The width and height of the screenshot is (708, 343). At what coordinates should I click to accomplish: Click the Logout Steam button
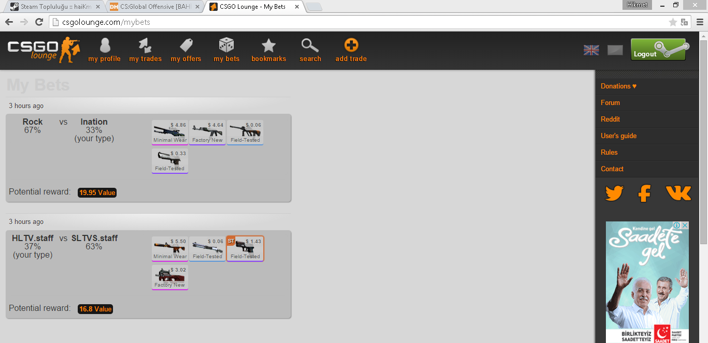tap(660, 50)
